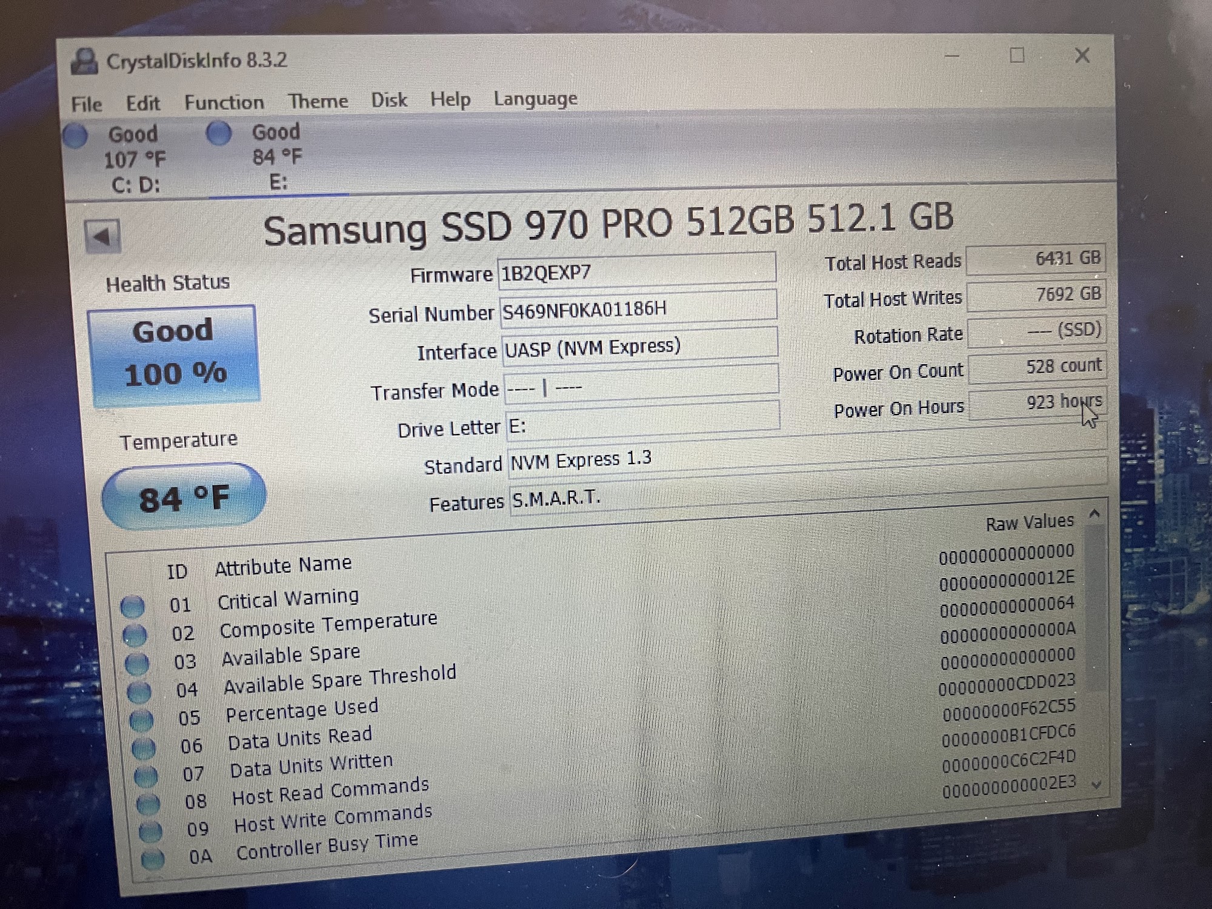The height and width of the screenshot is (909, 1212).
Task: Click status orb for Critical Warning row
Action: [x=132, y=606]
